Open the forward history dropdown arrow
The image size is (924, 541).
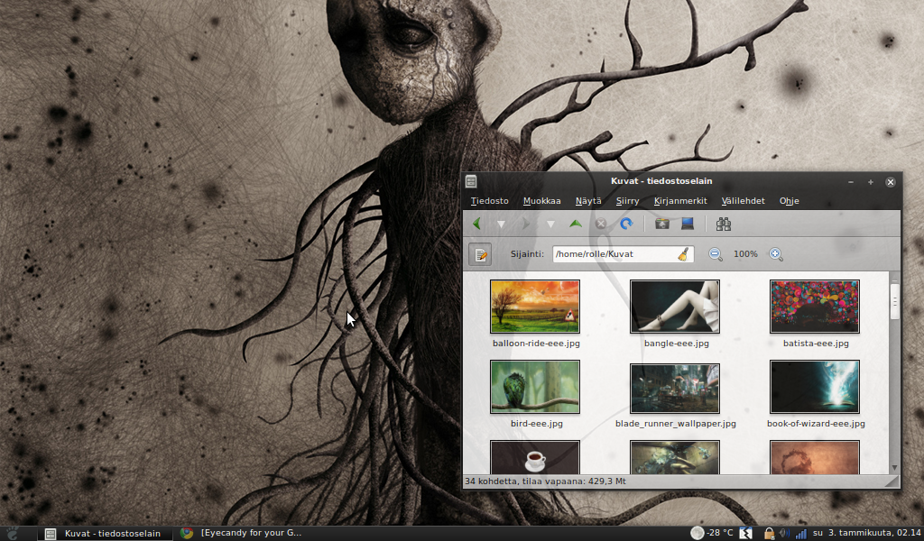pyautogui.click(x=550, y=225)
